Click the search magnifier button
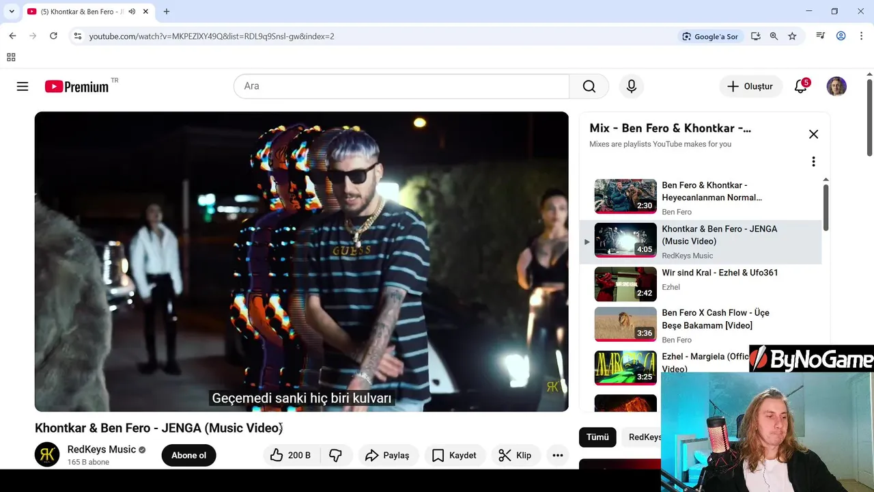Screen dimensions: 874x492 (x=589, y=86)
